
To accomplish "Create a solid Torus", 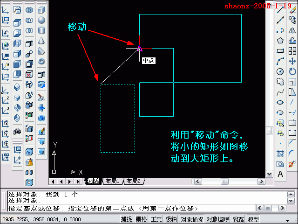I will 41,61.
